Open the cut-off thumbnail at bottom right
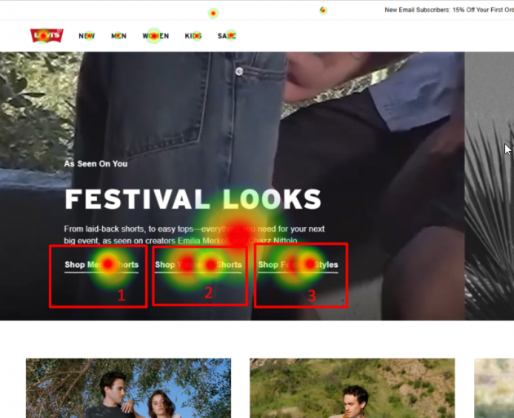 pos(494,388)
